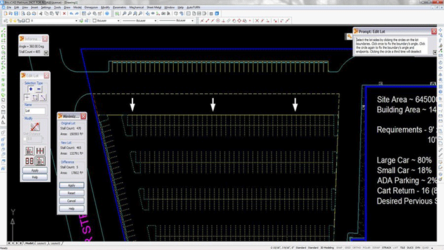Expand the Prompt: Edit Lot text arrow
444x250 pixels.
[435, 53]
